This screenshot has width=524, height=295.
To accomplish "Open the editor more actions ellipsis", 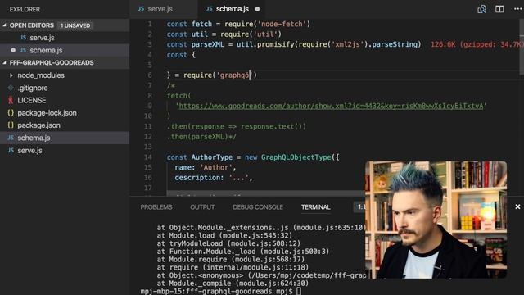I will [x=517, y=9].
